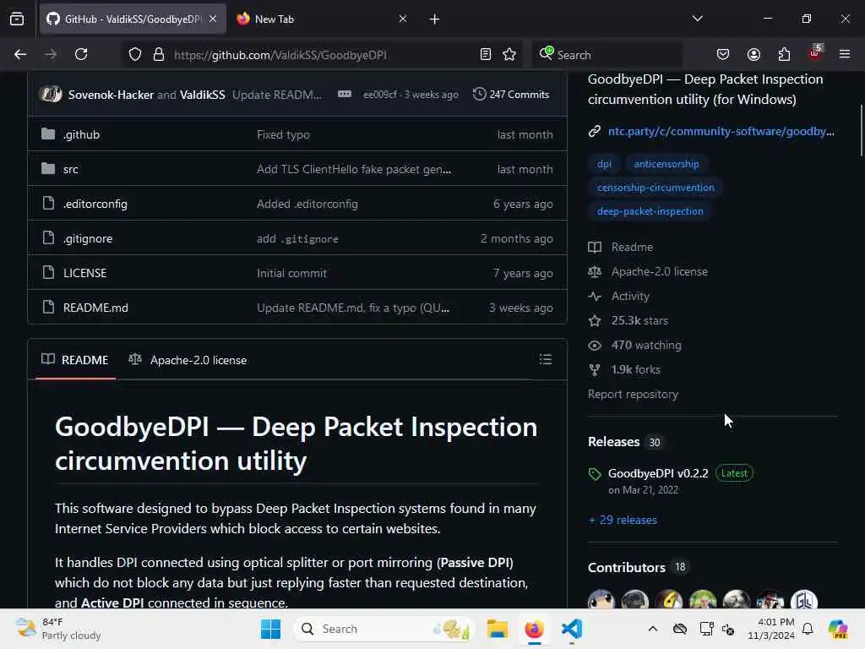Open the ValdikSS author link in commit row
Viewport: 865px width, 649px height.
(203, 95)
